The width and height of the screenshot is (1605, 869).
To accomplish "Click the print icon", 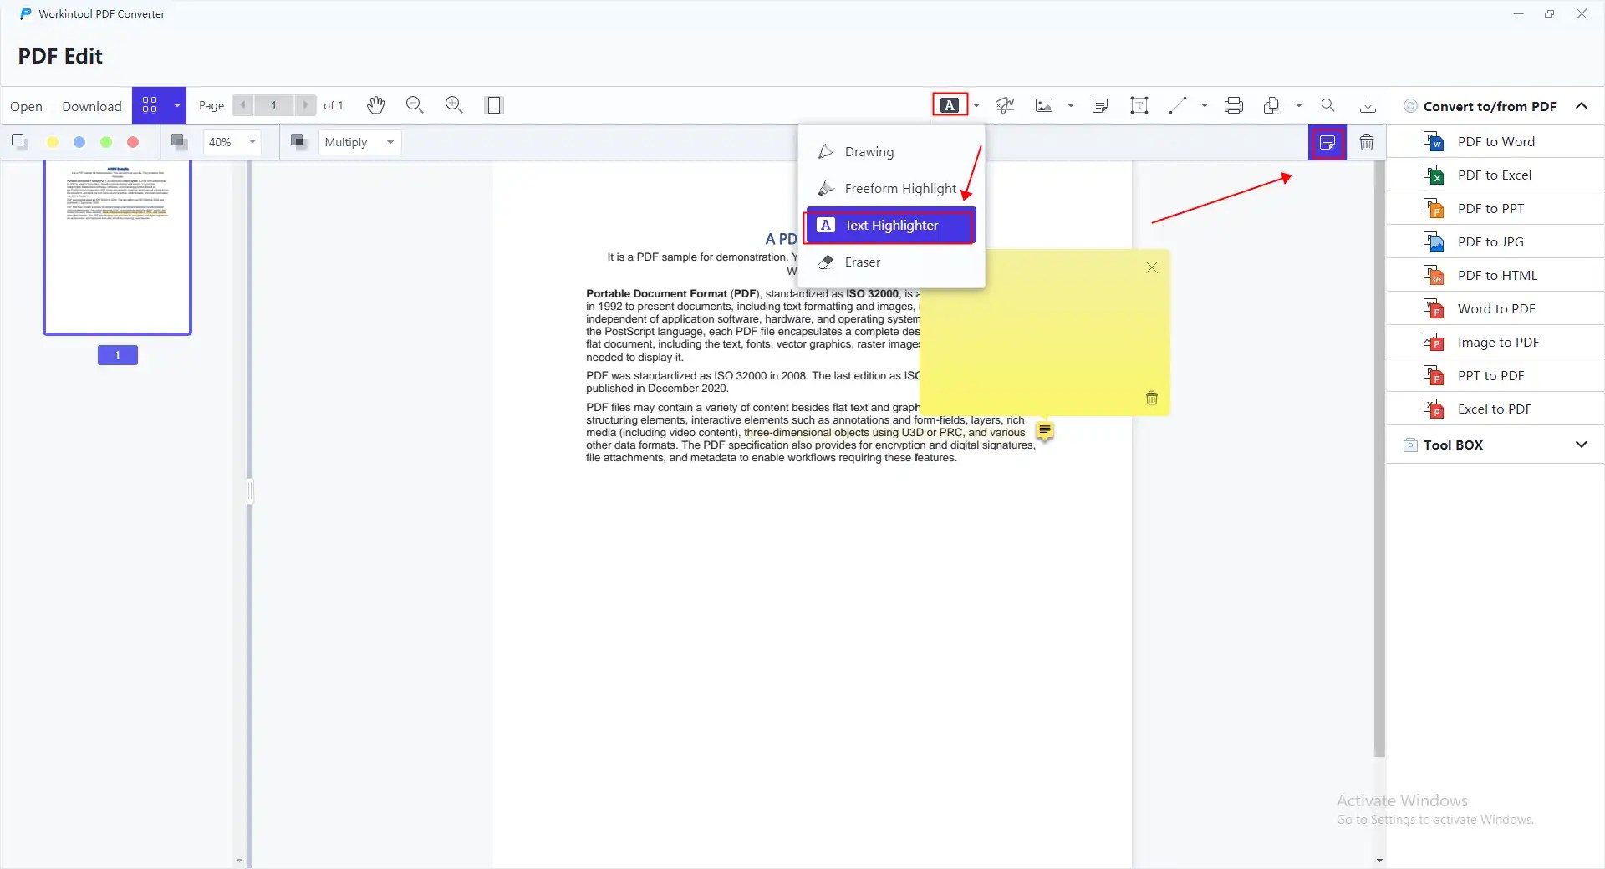I will coord(1234,105).
